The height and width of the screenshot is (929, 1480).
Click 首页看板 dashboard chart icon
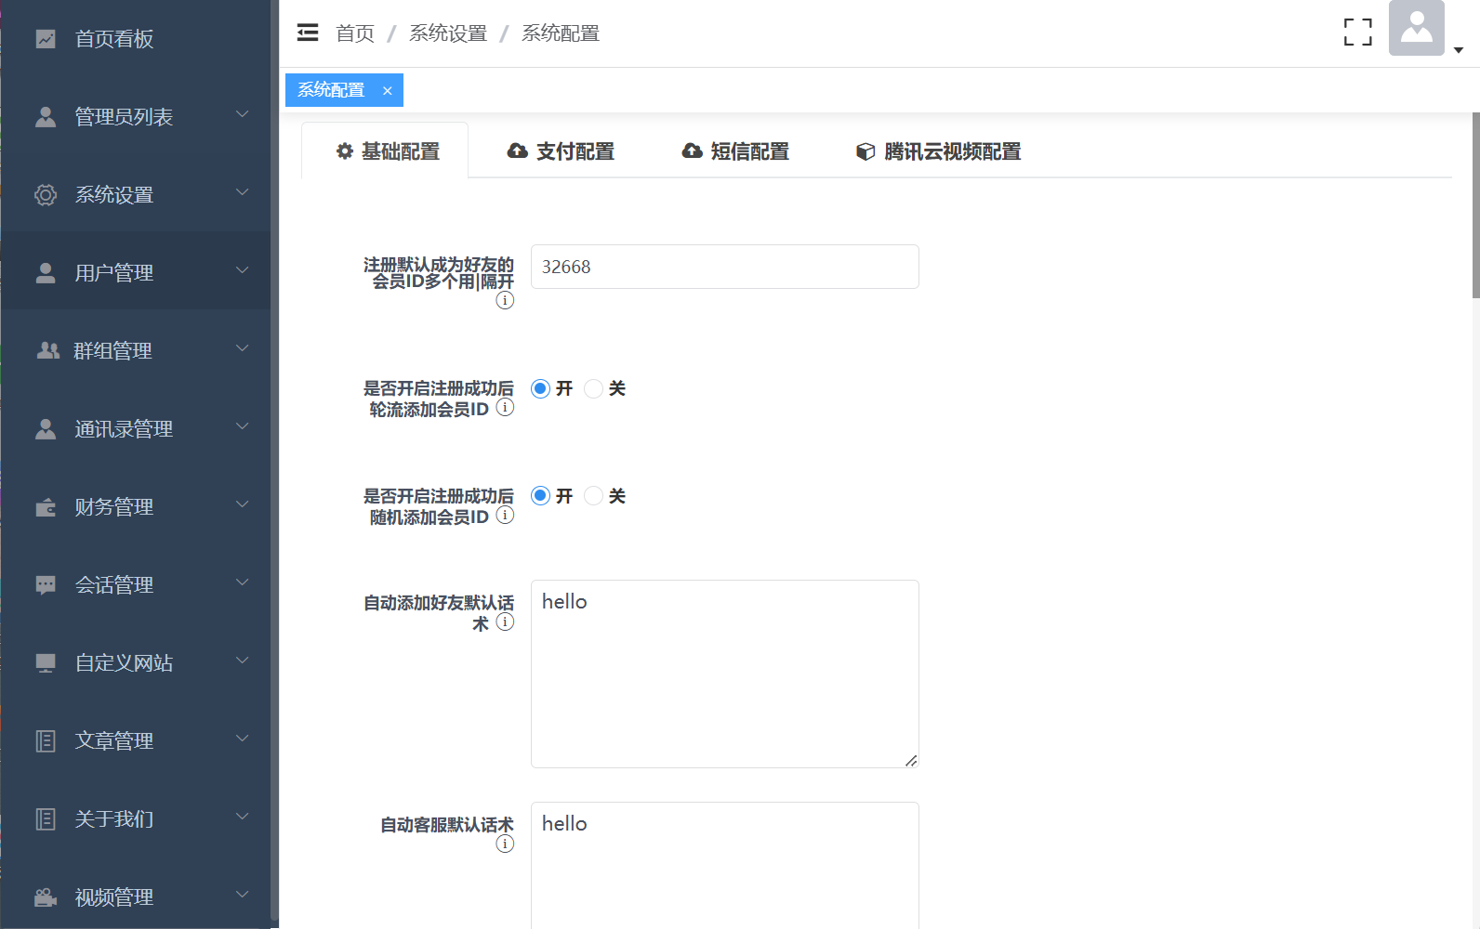point(46,39)
